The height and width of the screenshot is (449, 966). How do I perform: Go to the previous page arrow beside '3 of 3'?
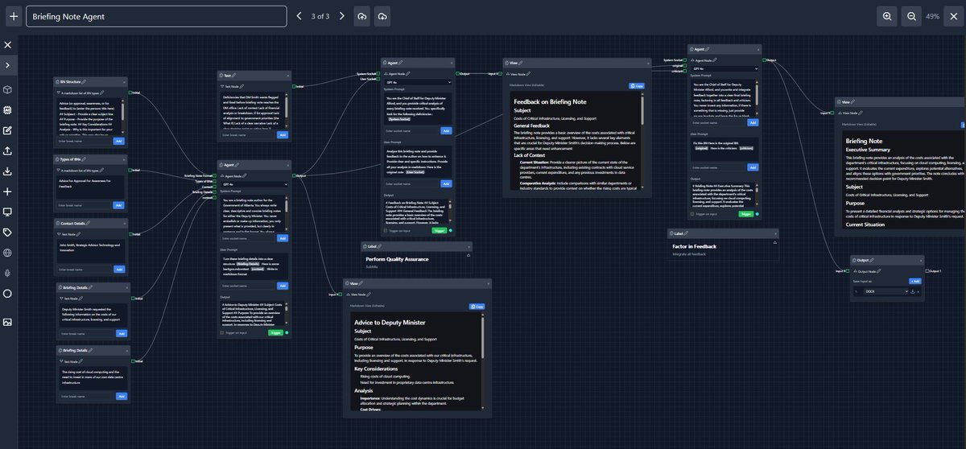pyautogui.click(x=299, y=16)
